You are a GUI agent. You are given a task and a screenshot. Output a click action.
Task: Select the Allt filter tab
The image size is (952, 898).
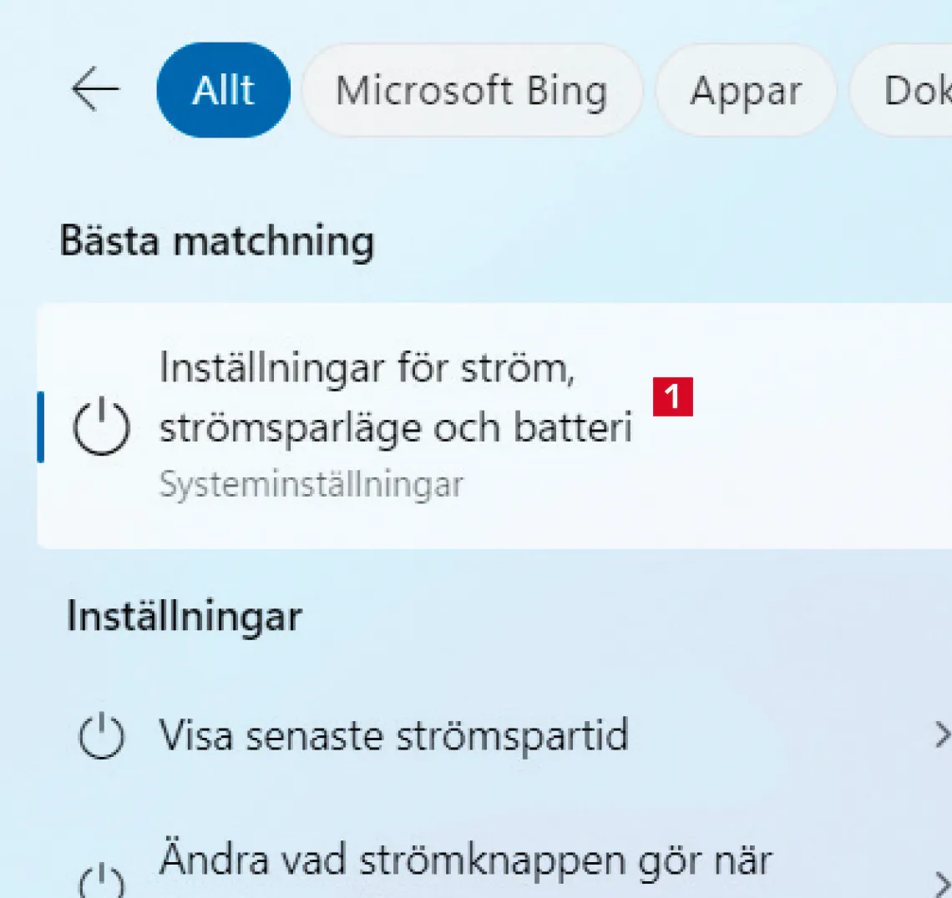click(223, 90)
